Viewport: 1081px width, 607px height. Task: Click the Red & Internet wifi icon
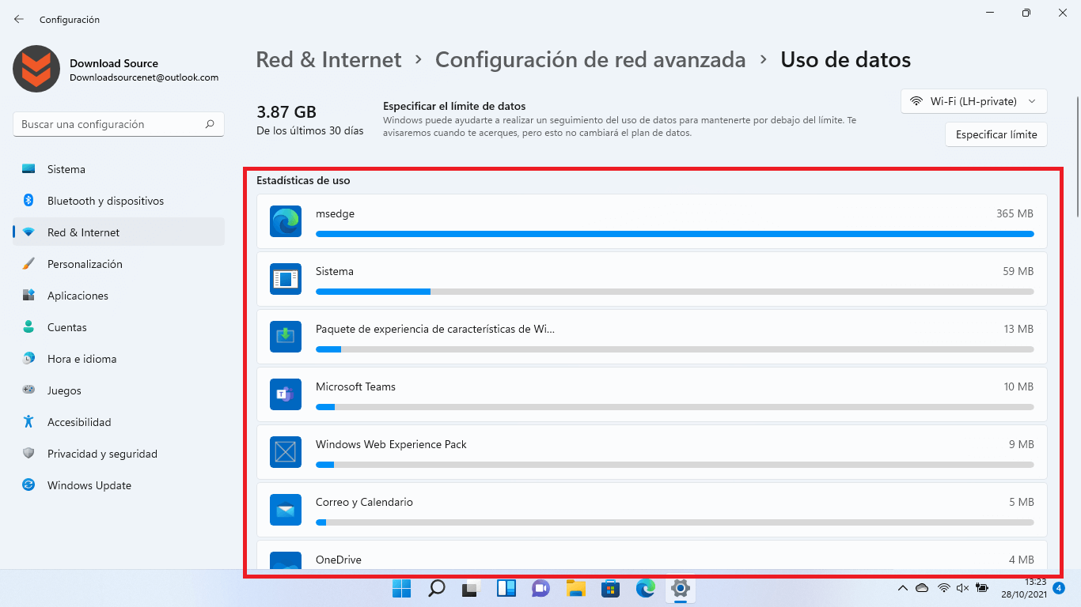coord(28,232)
